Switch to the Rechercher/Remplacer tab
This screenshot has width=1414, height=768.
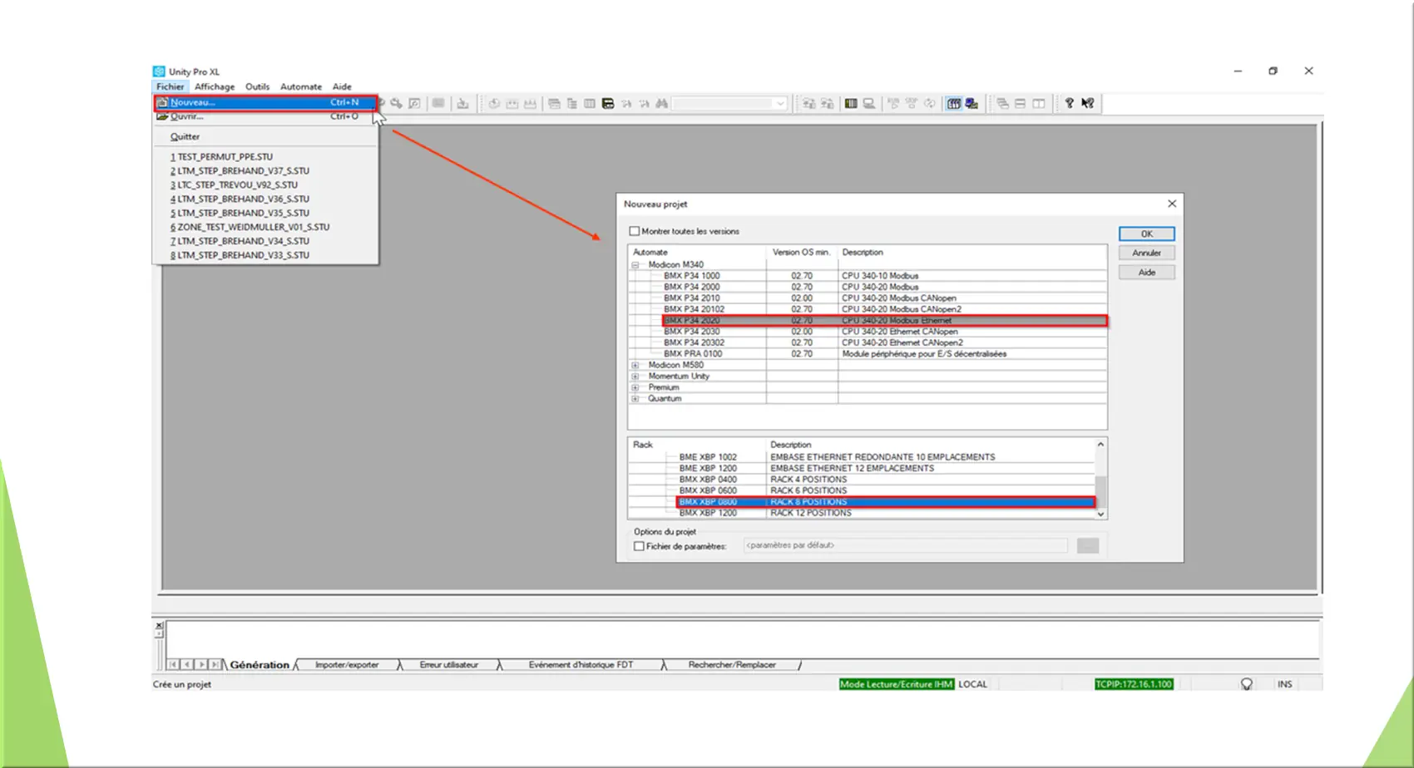pos(732,665)
